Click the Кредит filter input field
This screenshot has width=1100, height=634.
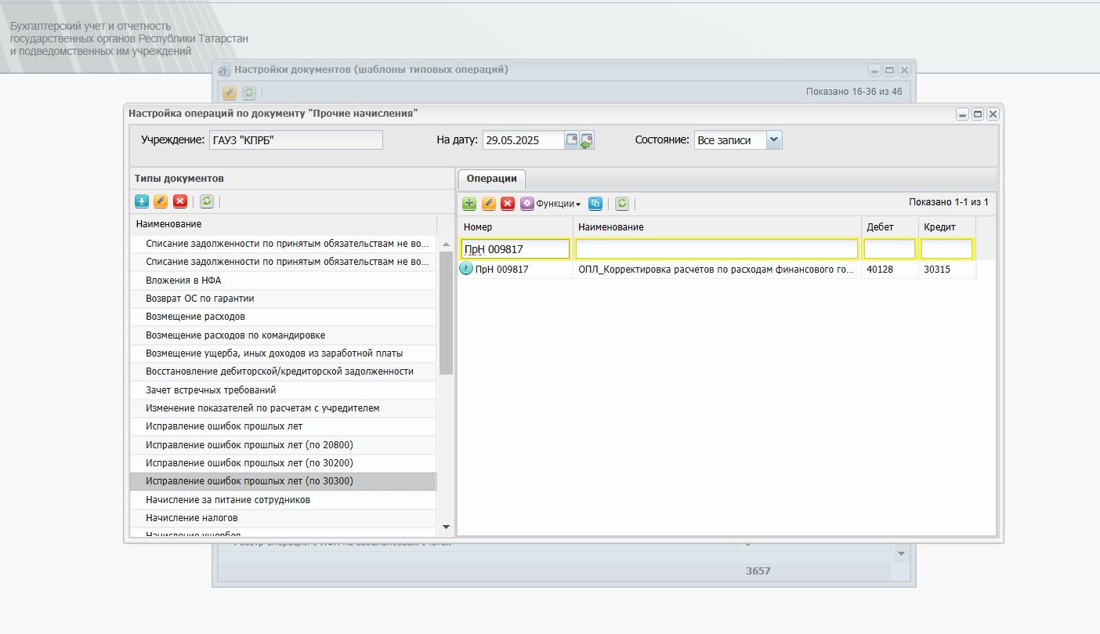click(946, 249)
